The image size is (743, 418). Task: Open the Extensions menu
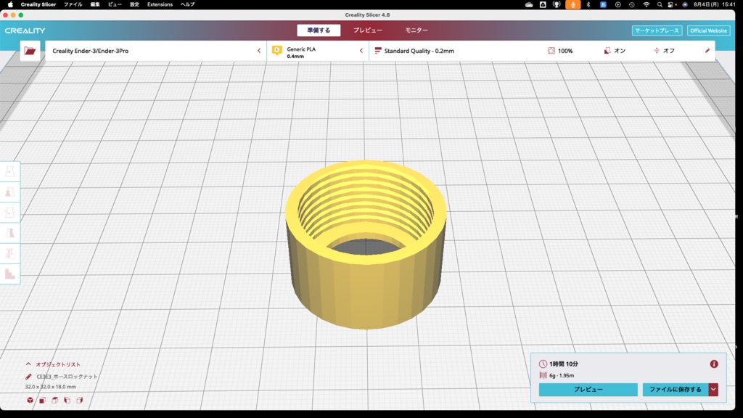point(160,4)
